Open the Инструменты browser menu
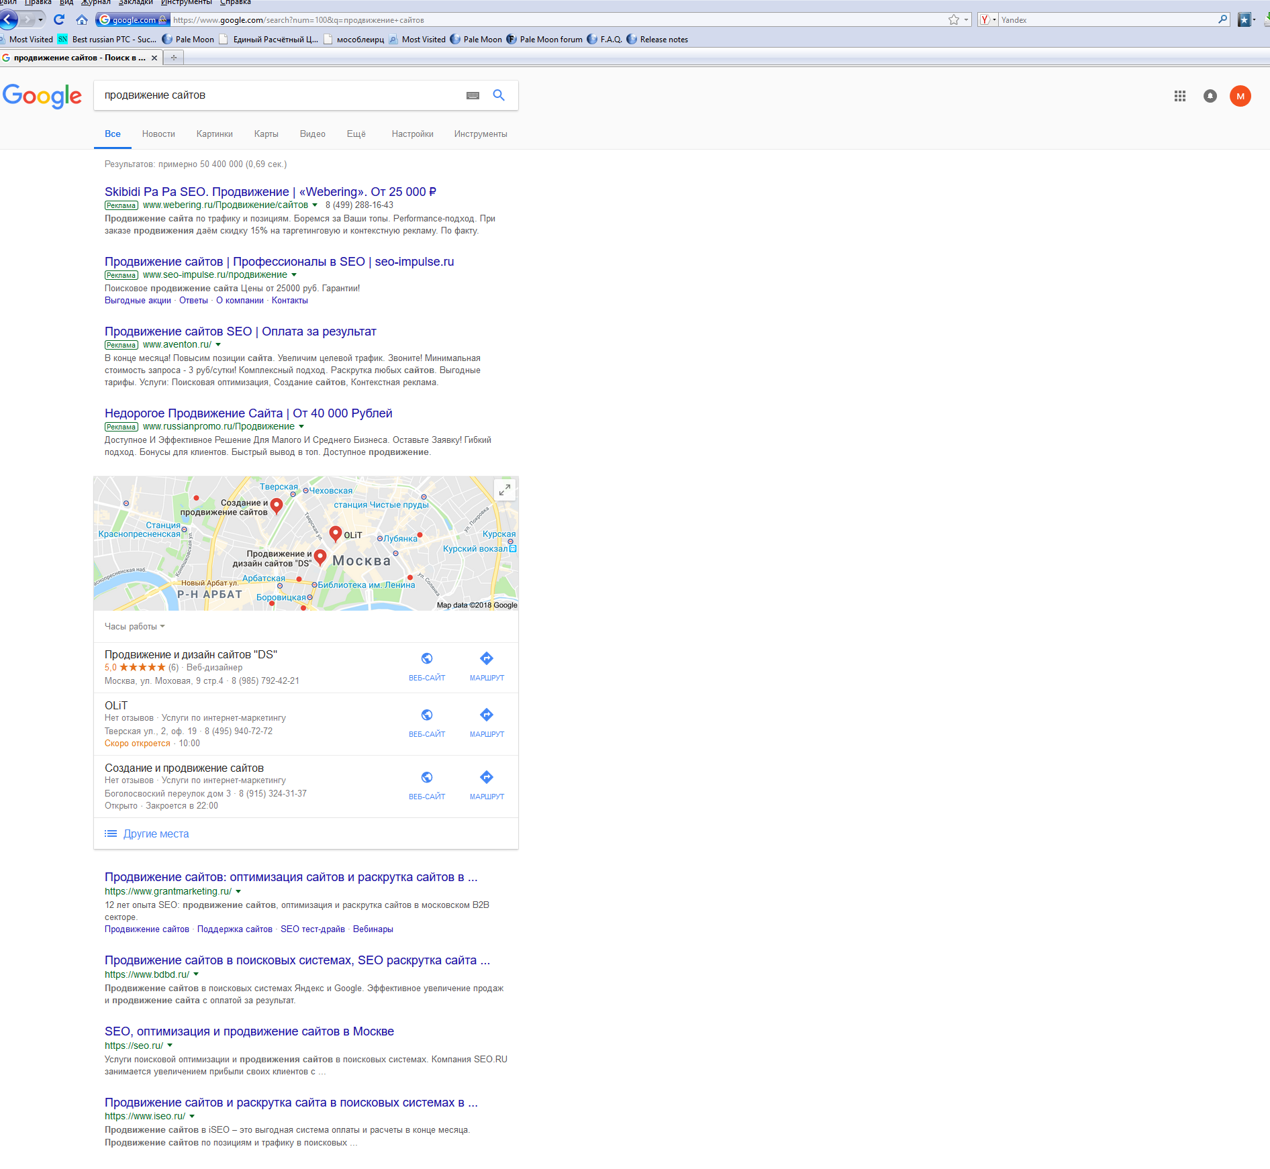This screenshot has height=1169, width=1270. click(x=186, y=3)
